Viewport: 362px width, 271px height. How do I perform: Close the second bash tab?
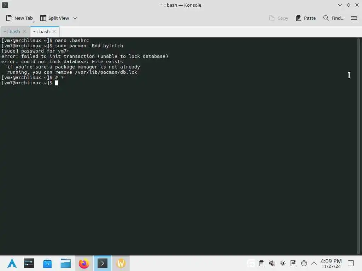[x=54, y=31]
